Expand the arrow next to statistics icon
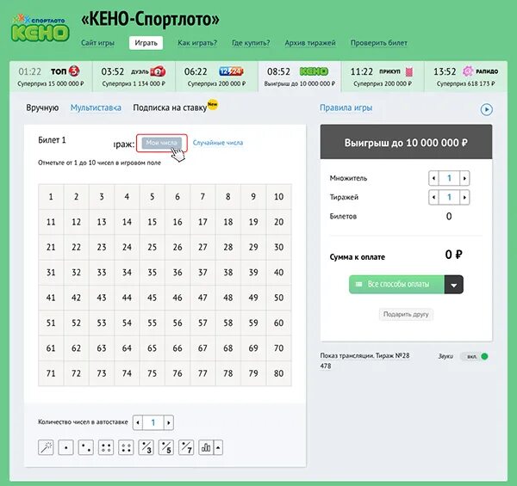This screenshot has width=517, height=486. [218, 447]
